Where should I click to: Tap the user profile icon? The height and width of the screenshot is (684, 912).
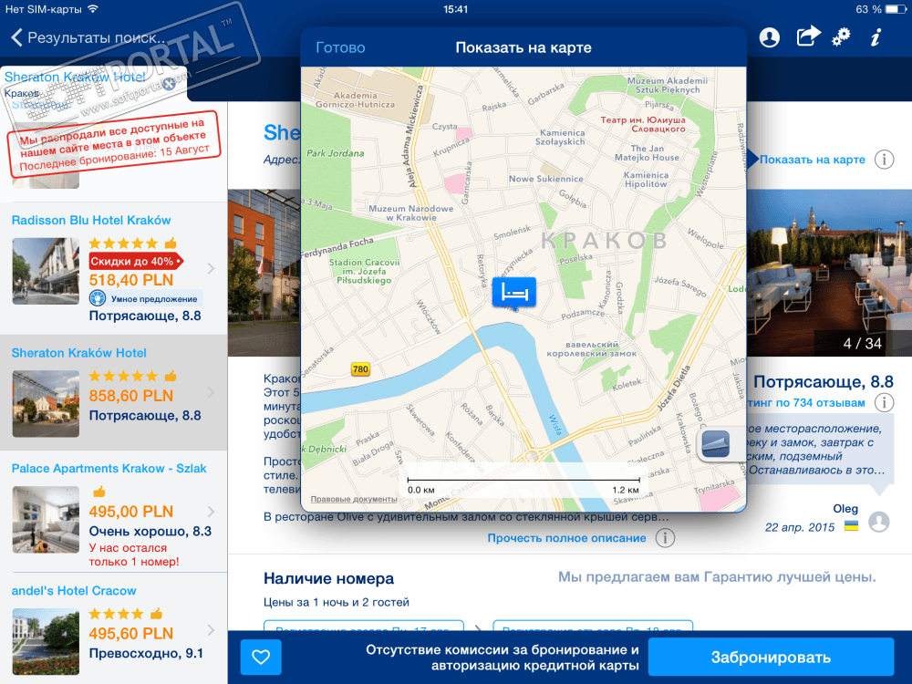click(x=769, y=37)
